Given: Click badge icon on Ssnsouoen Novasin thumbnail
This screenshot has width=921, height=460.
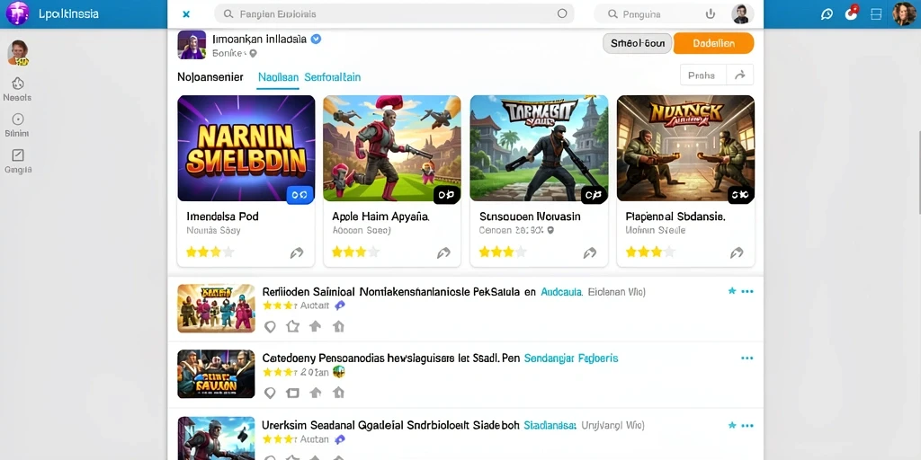Looking at the screenshot, I should pyautogui.click(x=594, y=195).
